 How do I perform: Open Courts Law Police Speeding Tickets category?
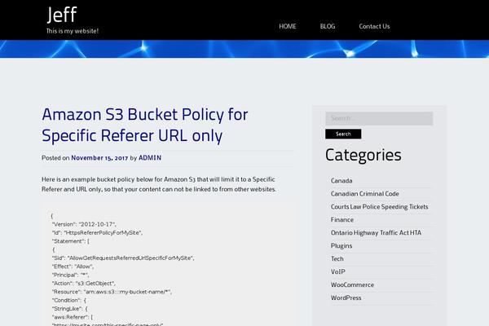(x=379, y=207)
